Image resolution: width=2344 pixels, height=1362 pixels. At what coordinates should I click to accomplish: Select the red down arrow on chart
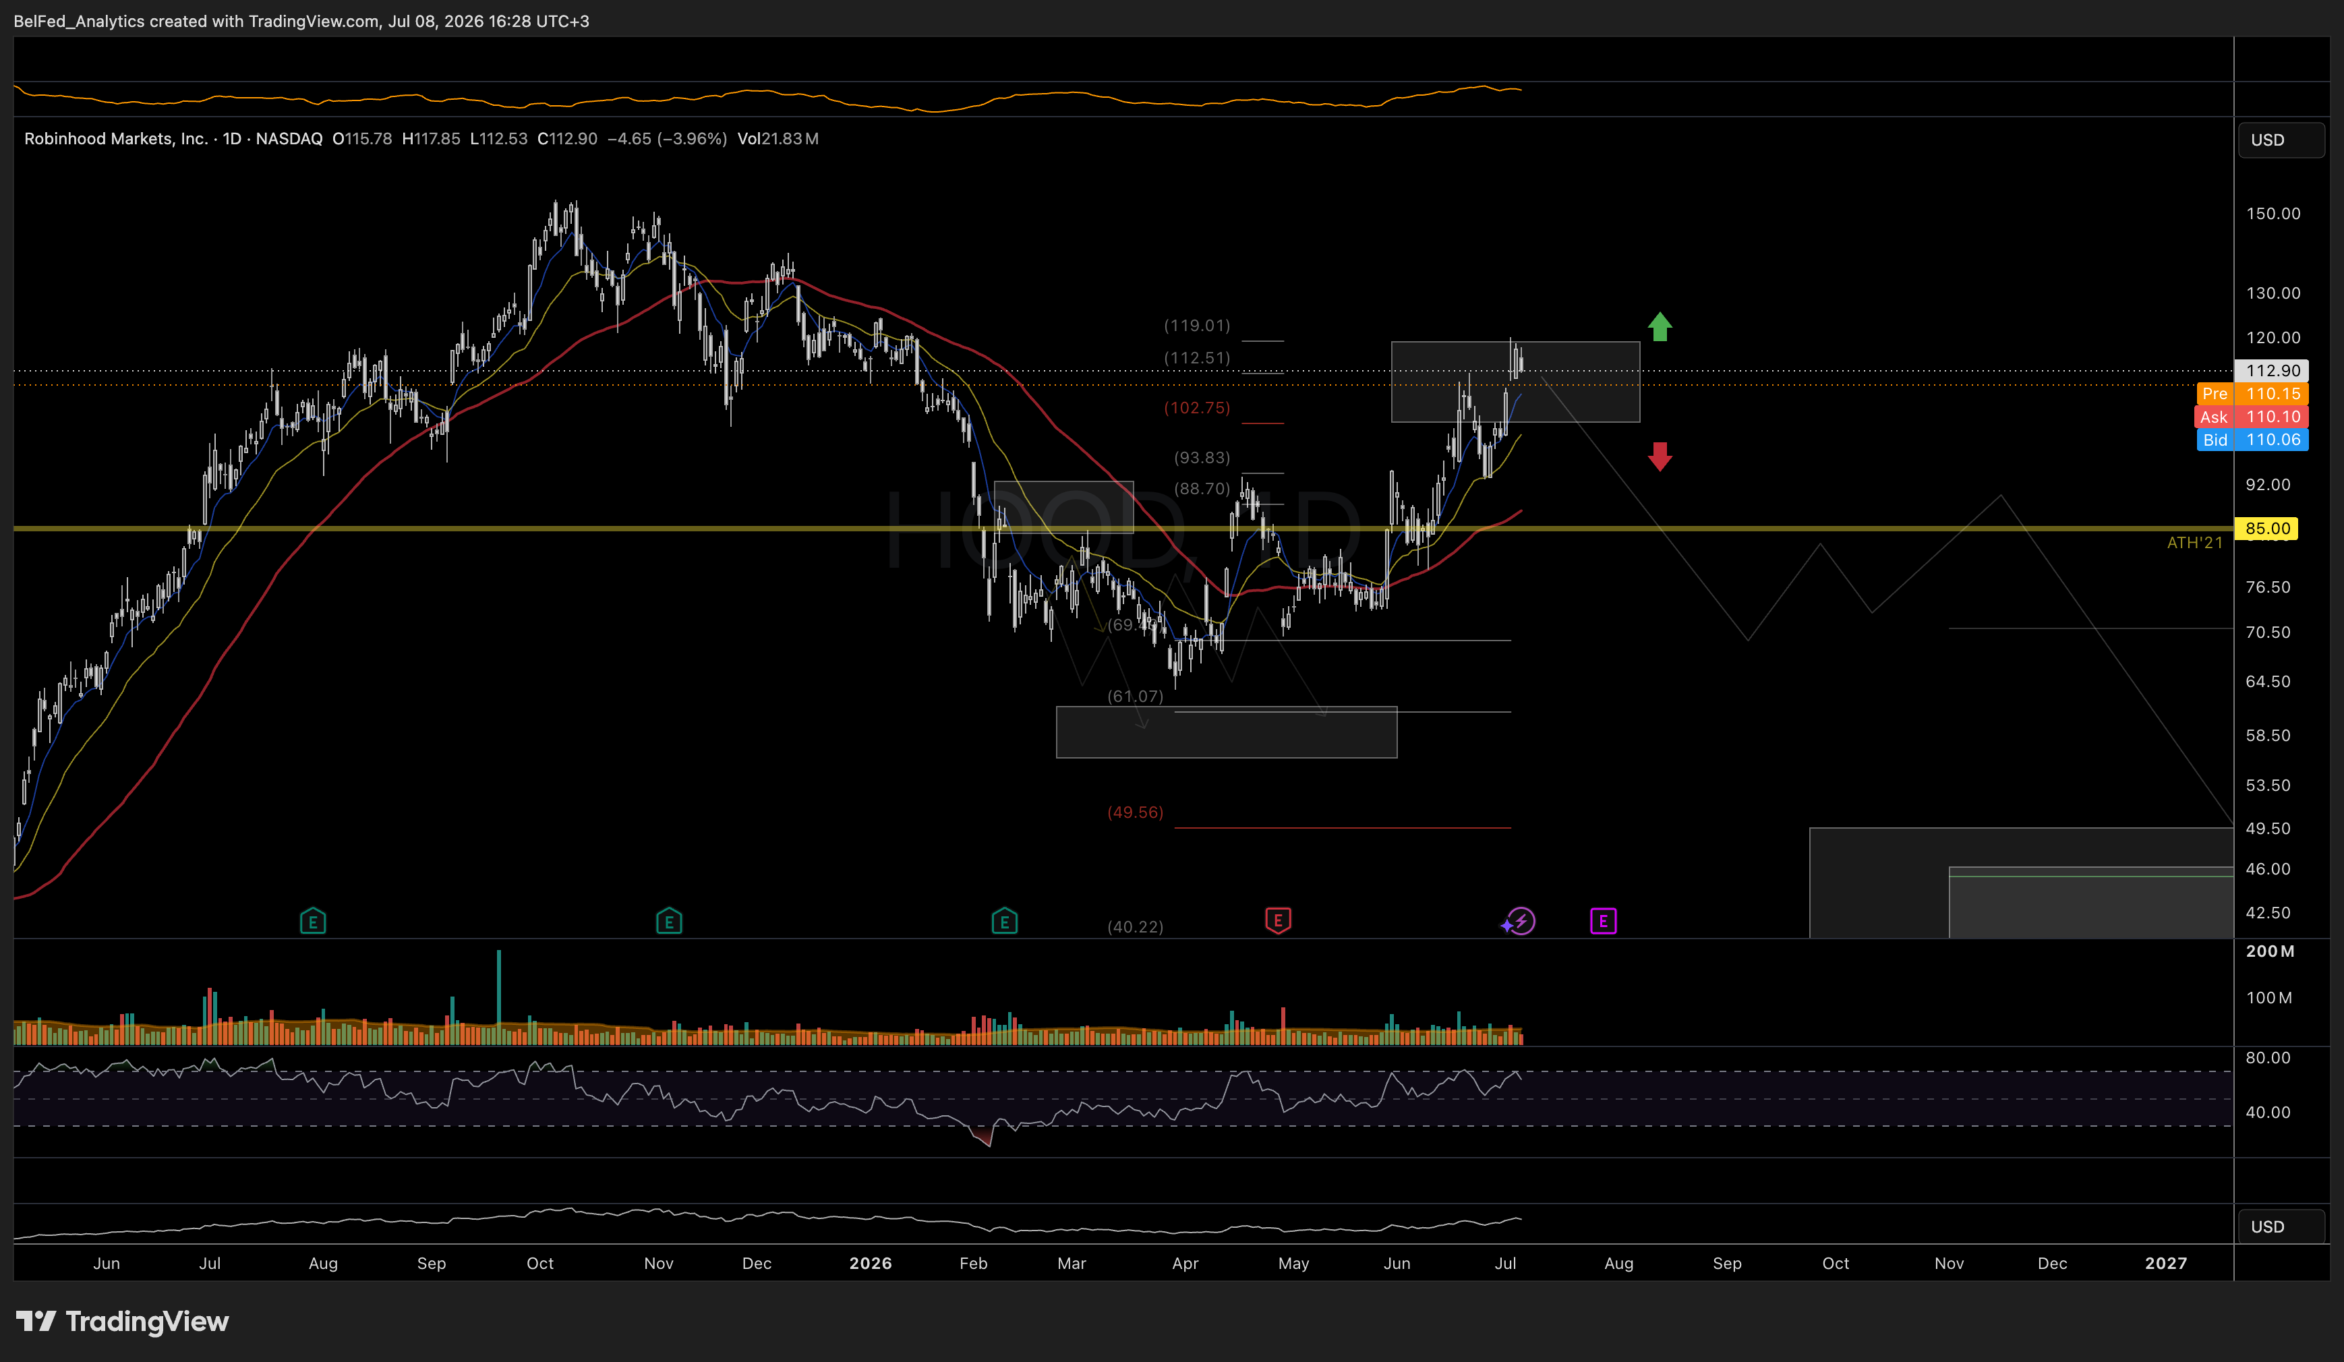[1660, 456]
